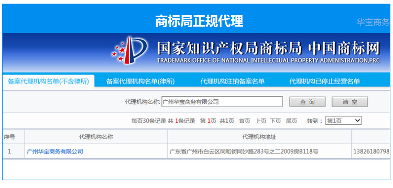Click the 下页 next page link

[x=276, y=121]
